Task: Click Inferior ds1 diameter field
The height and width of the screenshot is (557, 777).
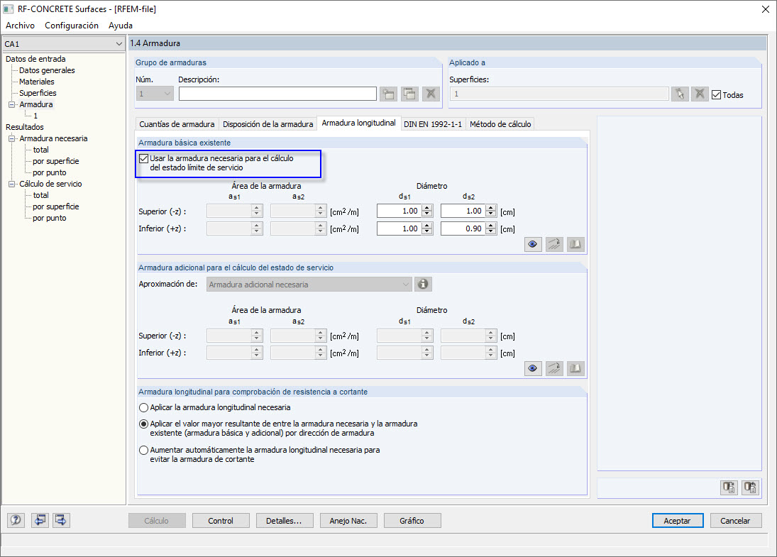Action: pyautogui.click(x=399, y=228)
